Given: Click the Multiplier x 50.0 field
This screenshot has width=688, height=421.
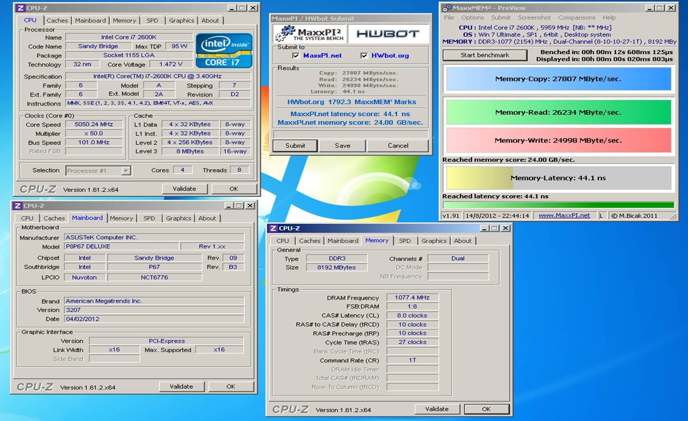Looking at the screenshot, I should (x=94, y=133).
